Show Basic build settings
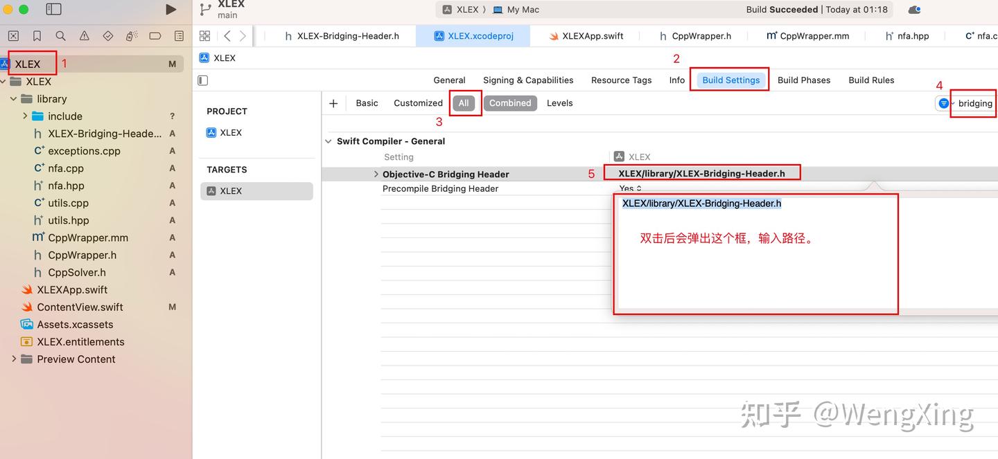The height and width of the screenshot is (459, 998). click(367, 103)
